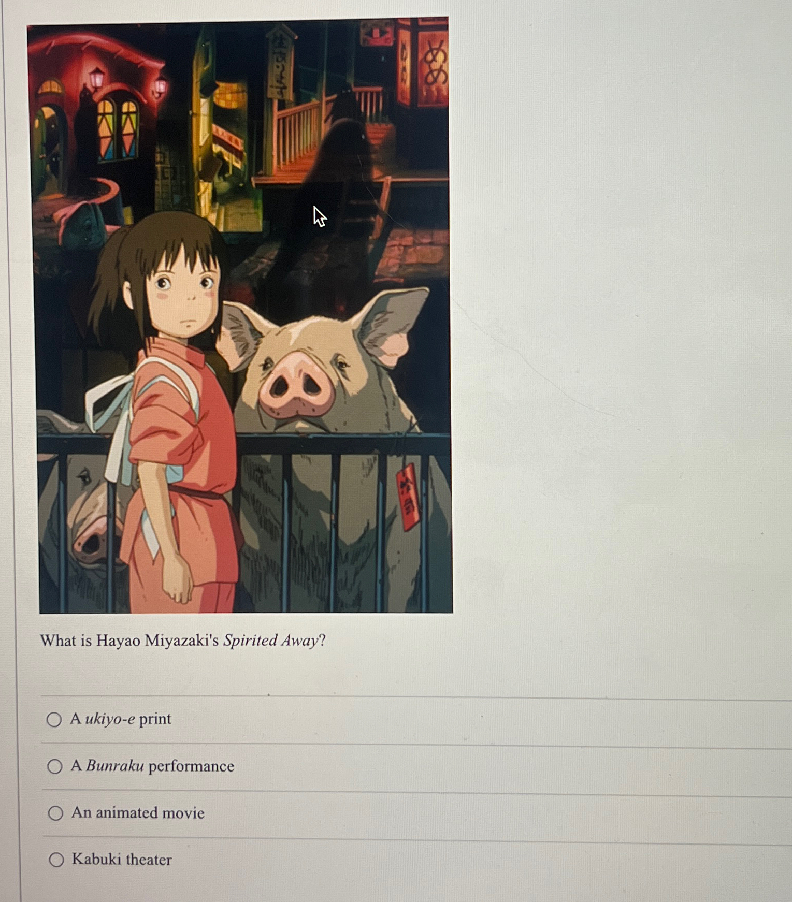Click the second pig behind the fence bars

pyautogui.click(x=83, y=513)
